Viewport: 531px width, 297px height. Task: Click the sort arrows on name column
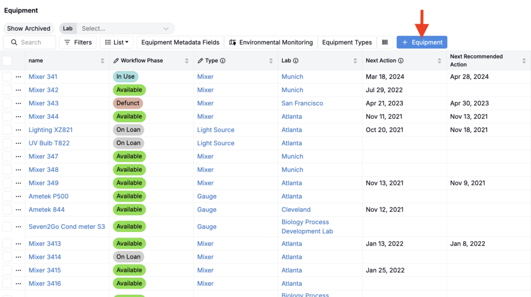[102, 61]
